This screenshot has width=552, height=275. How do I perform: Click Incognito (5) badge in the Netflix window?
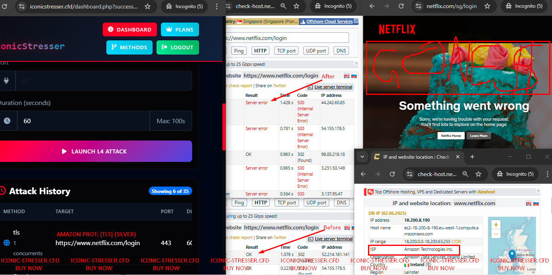[x=524, y=6]
